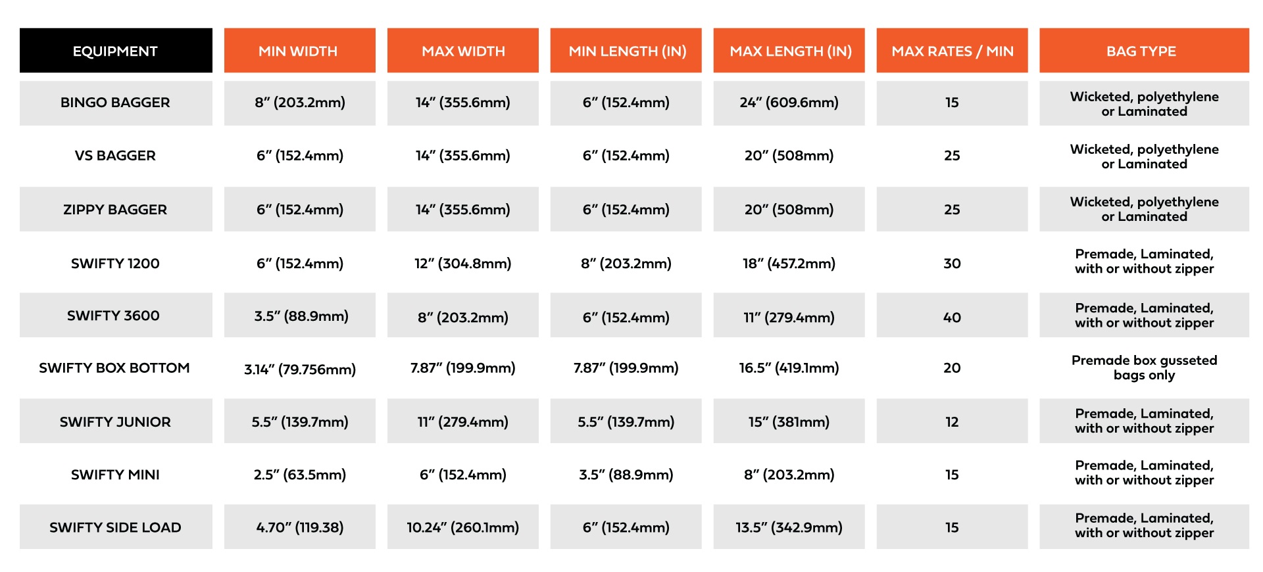Select the MAX RATES / MIN header
The height and width of the screenshot is (572, 1263).
952,51
